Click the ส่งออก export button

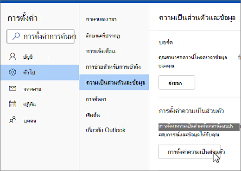[x=177, y=82]
